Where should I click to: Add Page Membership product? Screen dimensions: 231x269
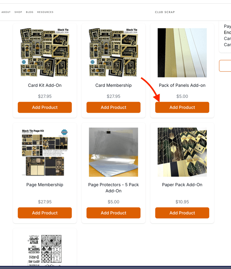[x=45, y=213]
